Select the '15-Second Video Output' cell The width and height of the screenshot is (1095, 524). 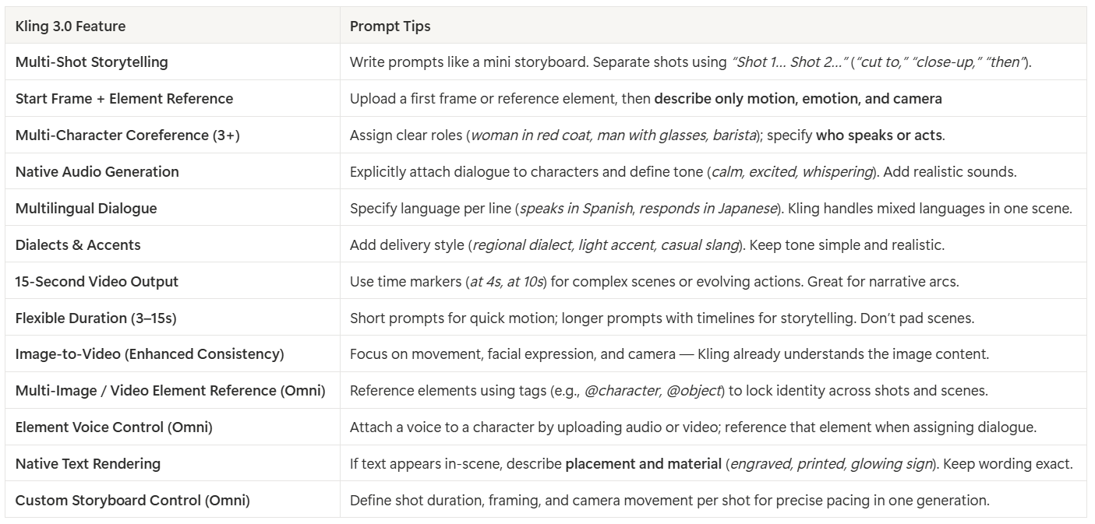click(97, 282)
